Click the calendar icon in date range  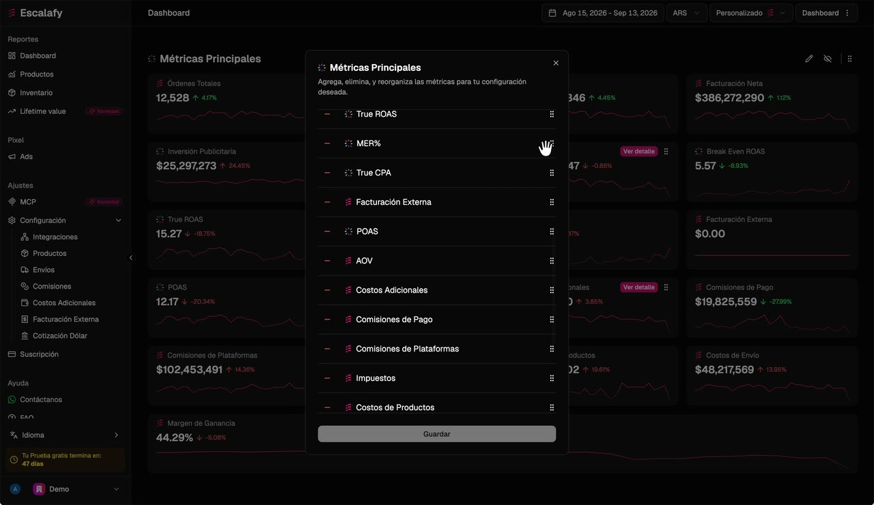(x=554, y=13)
